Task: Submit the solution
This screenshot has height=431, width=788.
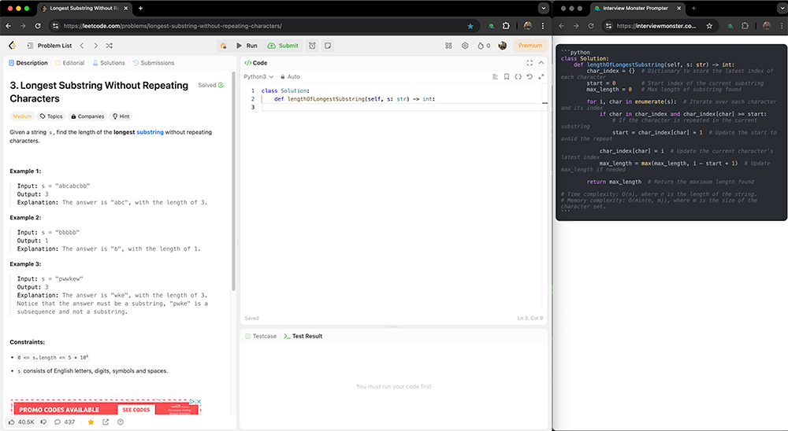Action: pos(284,46)
